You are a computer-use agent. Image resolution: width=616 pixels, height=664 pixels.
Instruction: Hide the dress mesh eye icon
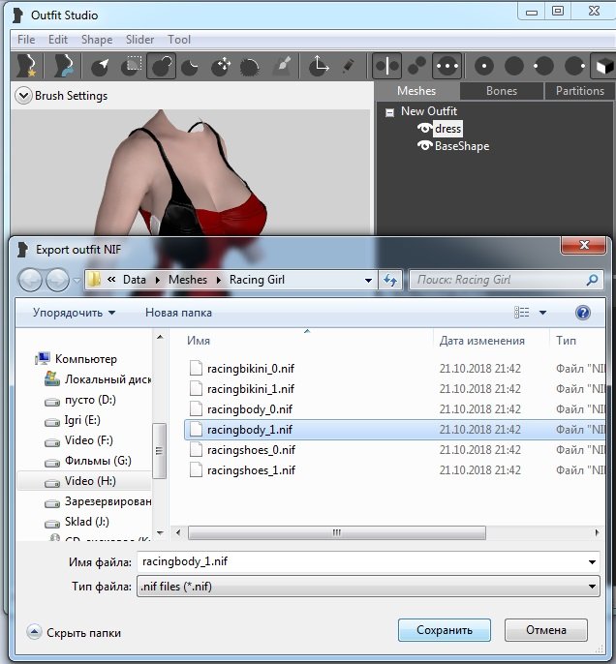tap(424, 129)
